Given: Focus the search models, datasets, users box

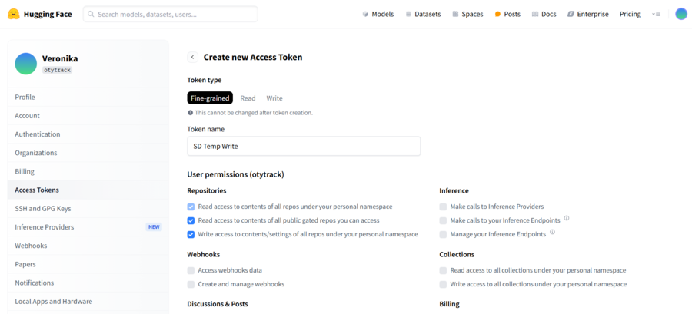Looking at the screenshot, I should tap(171, 14).
